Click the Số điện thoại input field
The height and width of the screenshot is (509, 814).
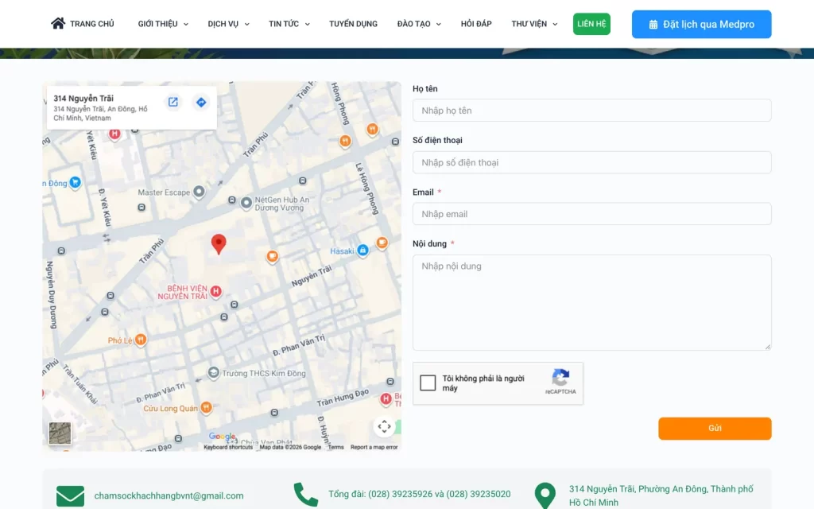tap(591, 162)
